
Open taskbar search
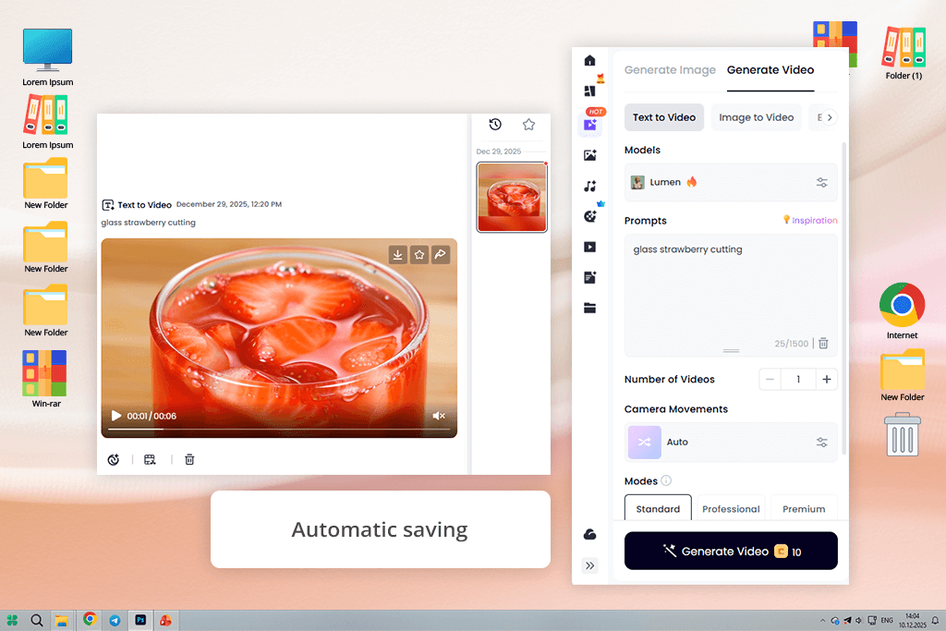pos(37,620)
